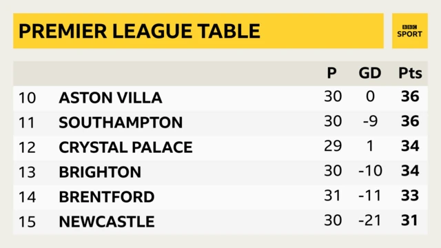
Task: Select the Southampton team name
Action: pyautogui.click(x=121, y=123)
